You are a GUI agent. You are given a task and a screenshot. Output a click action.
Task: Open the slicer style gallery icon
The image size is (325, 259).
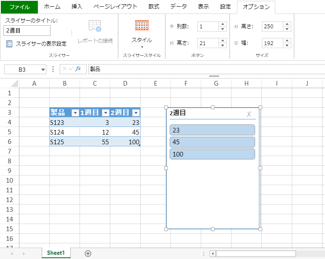tap(142, 26)
